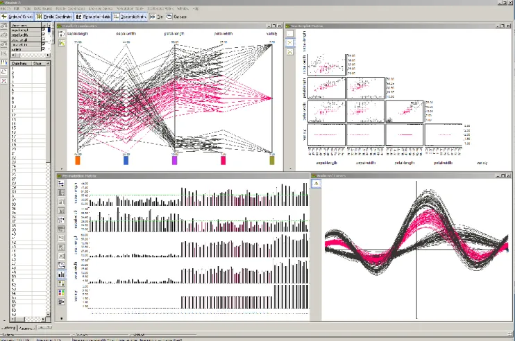The width and height of the screenshot is (515, 341).
Task: Click the second icon in the left vertical toolbar
Action: coord(4,35)
